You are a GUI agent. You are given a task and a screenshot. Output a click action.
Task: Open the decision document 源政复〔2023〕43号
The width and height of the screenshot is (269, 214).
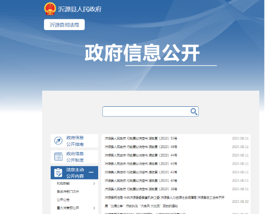(x=141, y=164)
